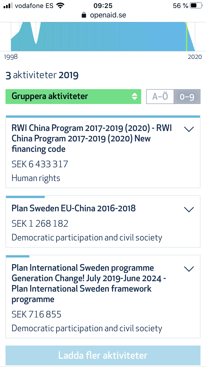This screenshot has height=367, width=206.
Task: Select the 2020 label on timeline
Action: tap(195, 57)
